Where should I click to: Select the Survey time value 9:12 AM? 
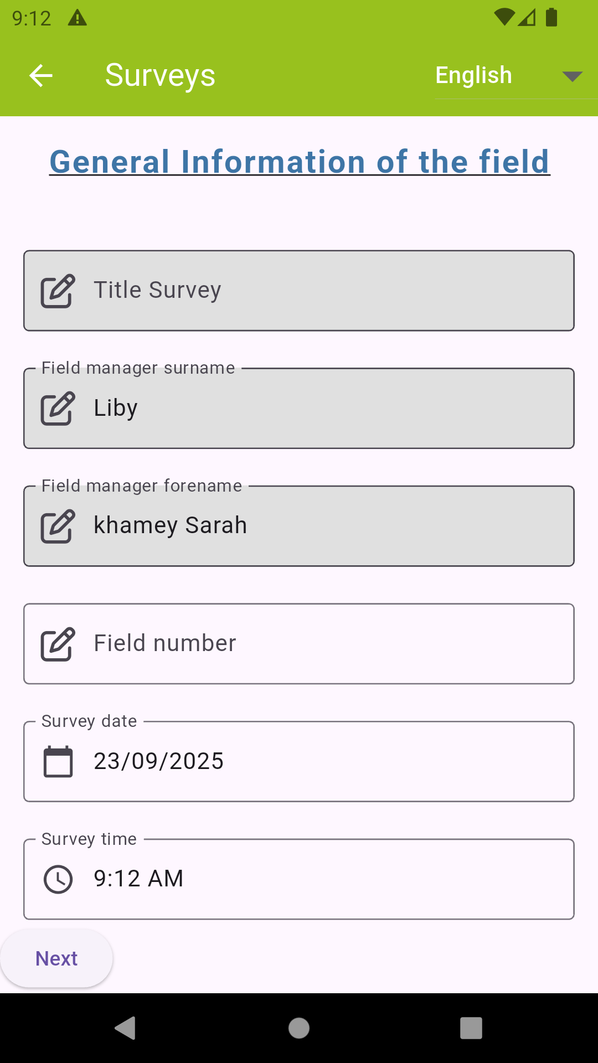click(138, 879)
